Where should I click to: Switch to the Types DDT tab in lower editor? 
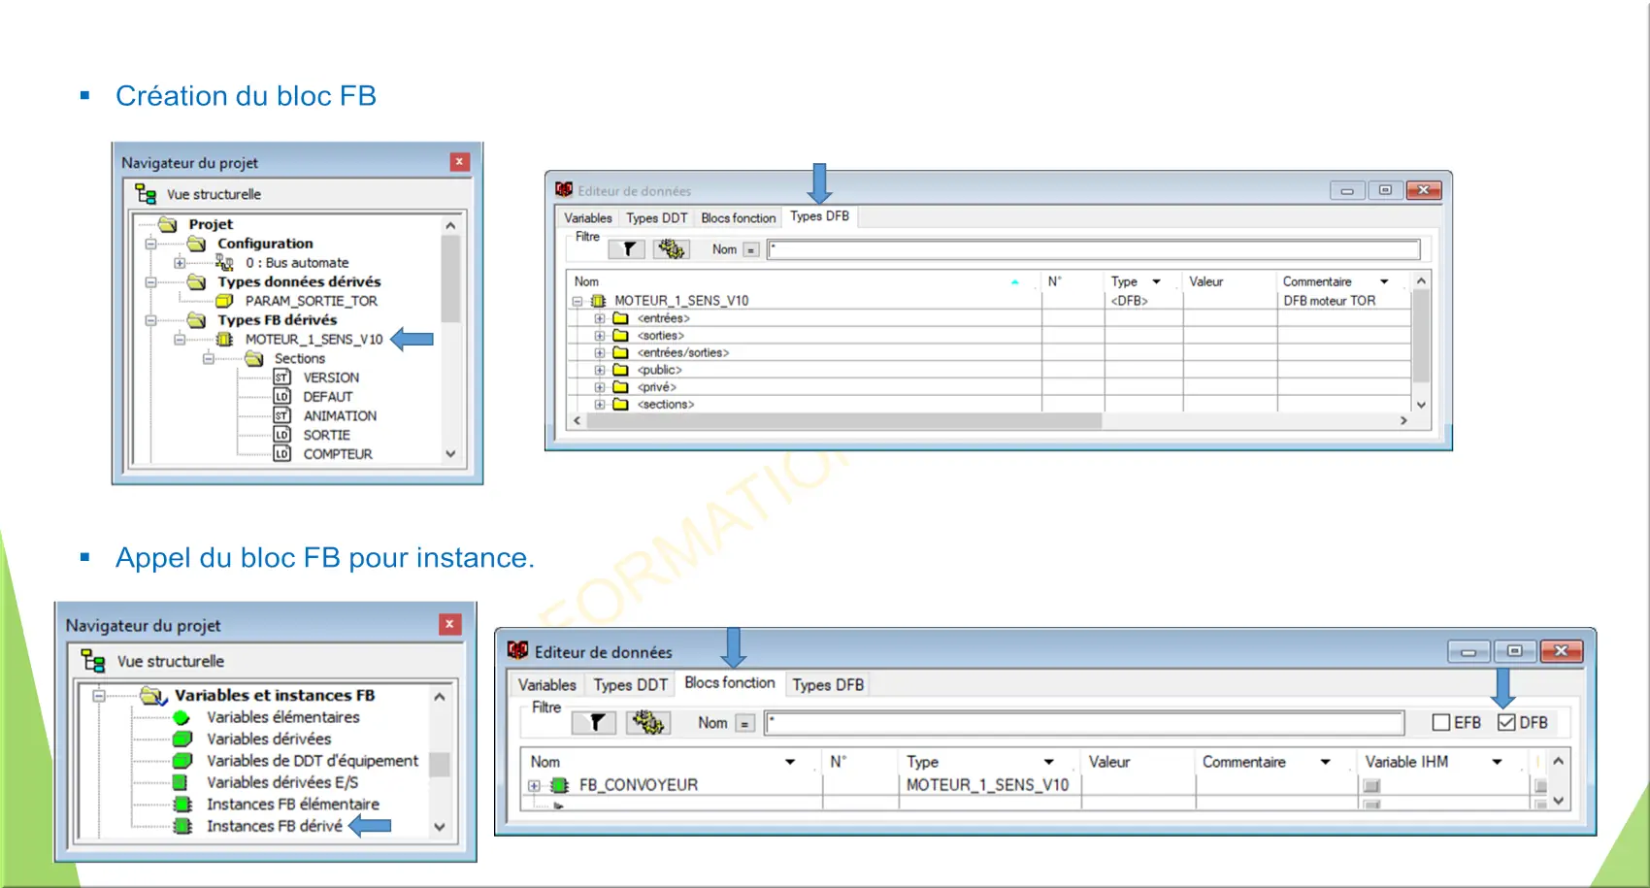pos(630,685)
